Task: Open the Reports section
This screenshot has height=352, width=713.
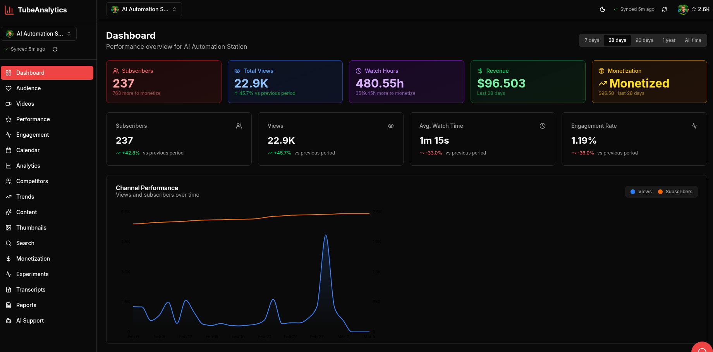Action: [x=26, y=305]
